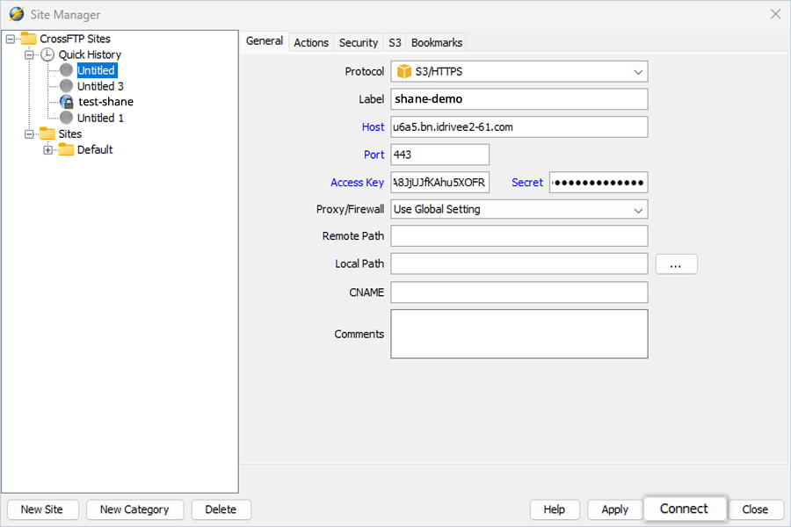
Task: Open the Protocol dropdown
Action: click(638, 72)
